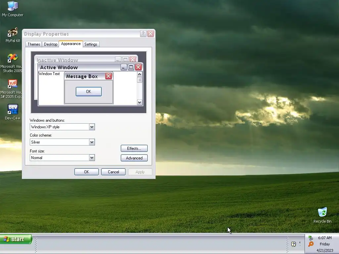Image resolution: width=339 pixels, height=254 pixels.
Task: Click the Active Window preview close icon
Action: (138, 67)
